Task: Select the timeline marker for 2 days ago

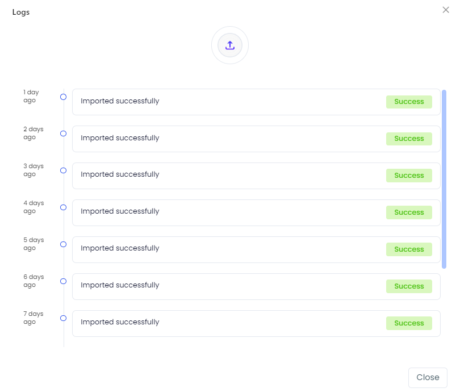Action: point(63,134)
